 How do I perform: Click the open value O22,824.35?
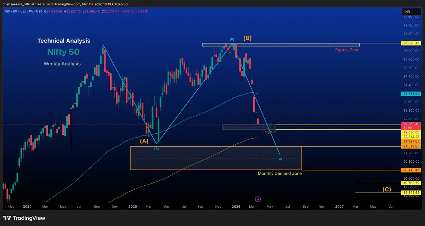53,11
